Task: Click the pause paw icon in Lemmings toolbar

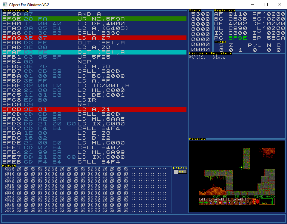Action: click(248, 202)
